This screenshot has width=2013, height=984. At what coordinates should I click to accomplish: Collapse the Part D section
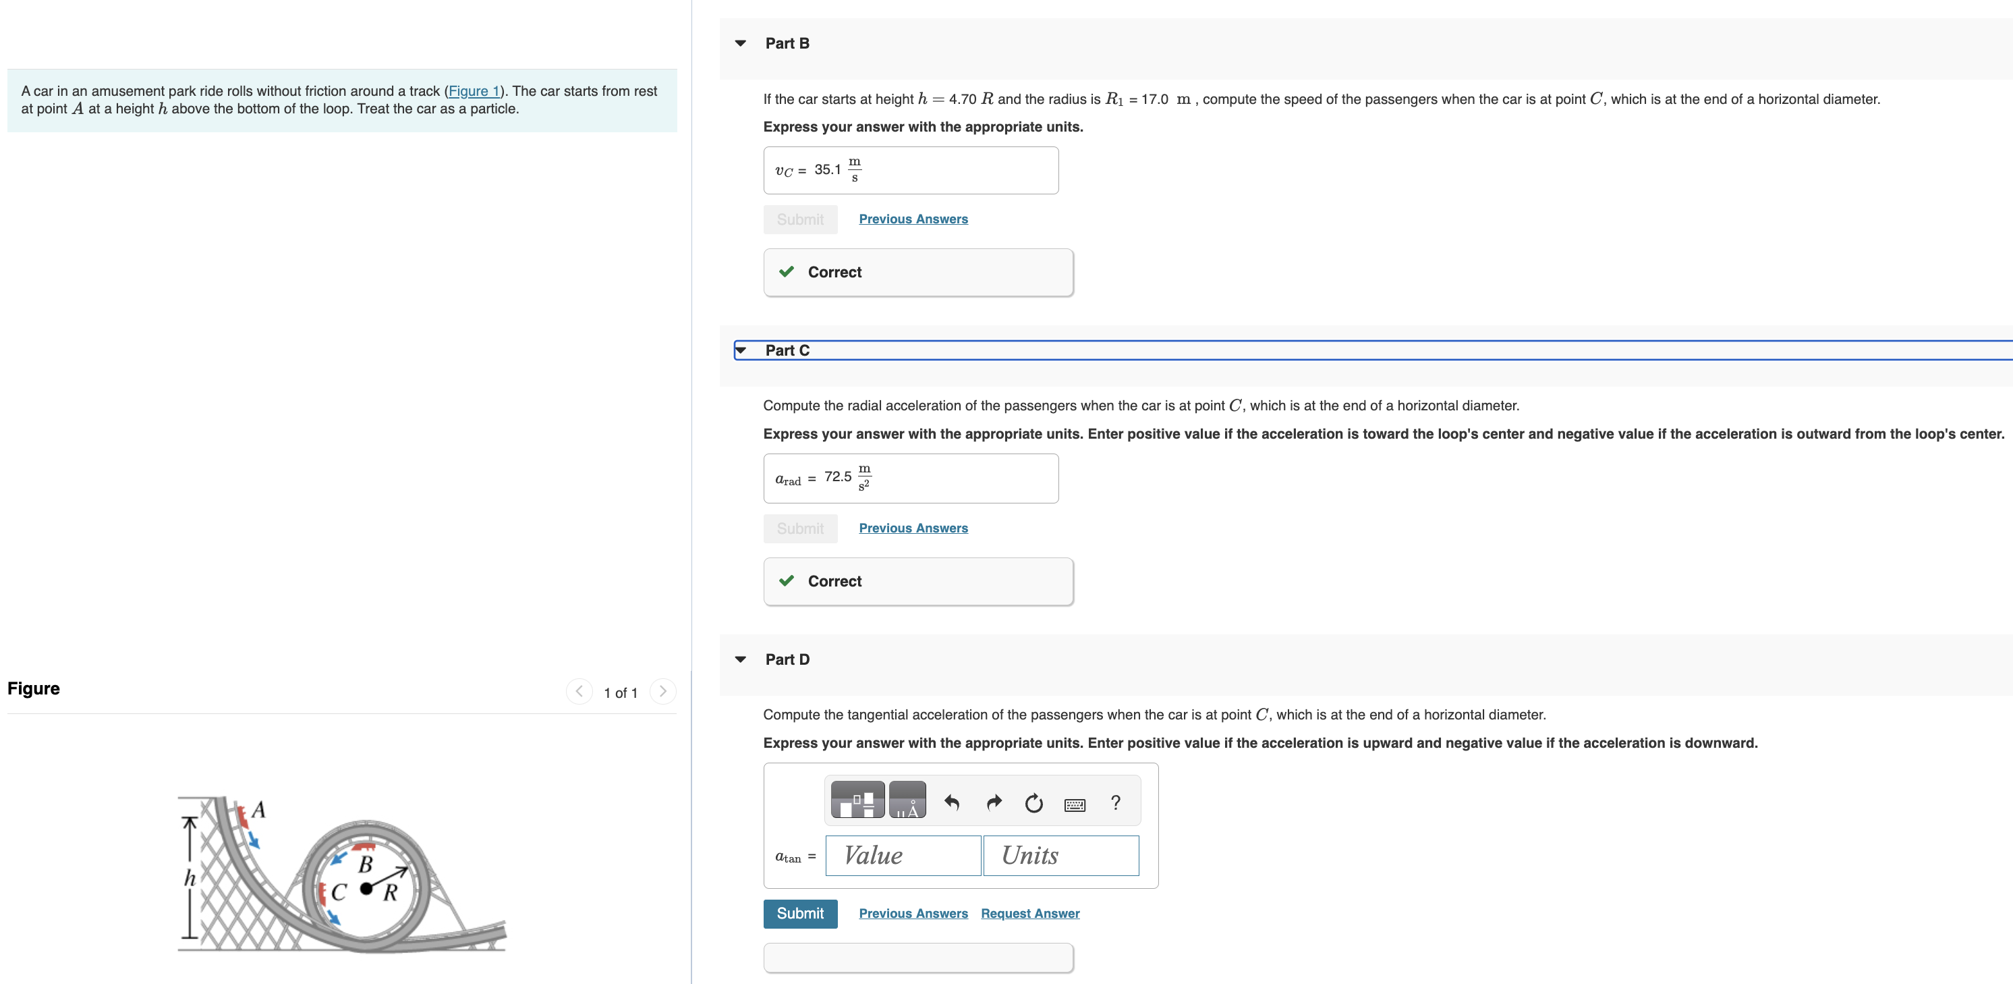(x=740, y=659)
